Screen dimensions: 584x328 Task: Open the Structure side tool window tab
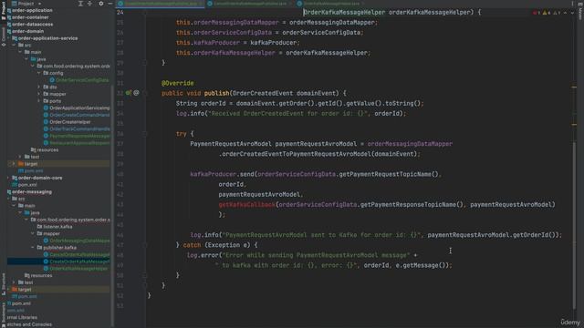pos(4,284)
